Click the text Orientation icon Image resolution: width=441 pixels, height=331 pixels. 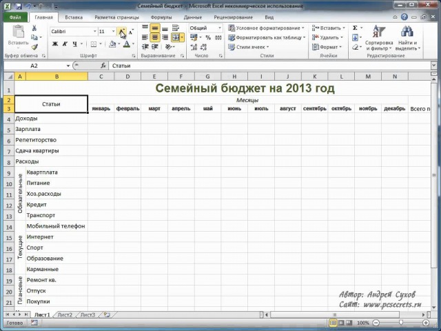pyautogui.click(x=170, y=47)
